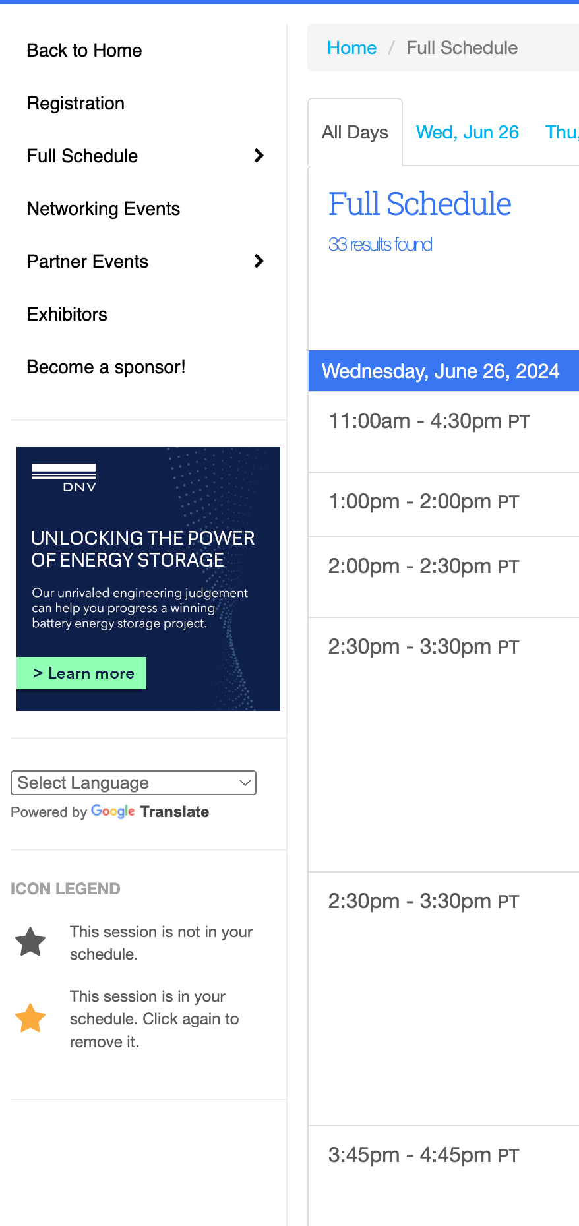The height and width of the screenshot is (1226, 579).
Task: Click the DNV energy storage ad banner
Action: [148, 579]
